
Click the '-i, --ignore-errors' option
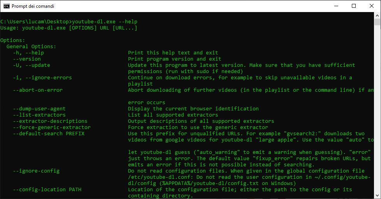coord(42,78)
